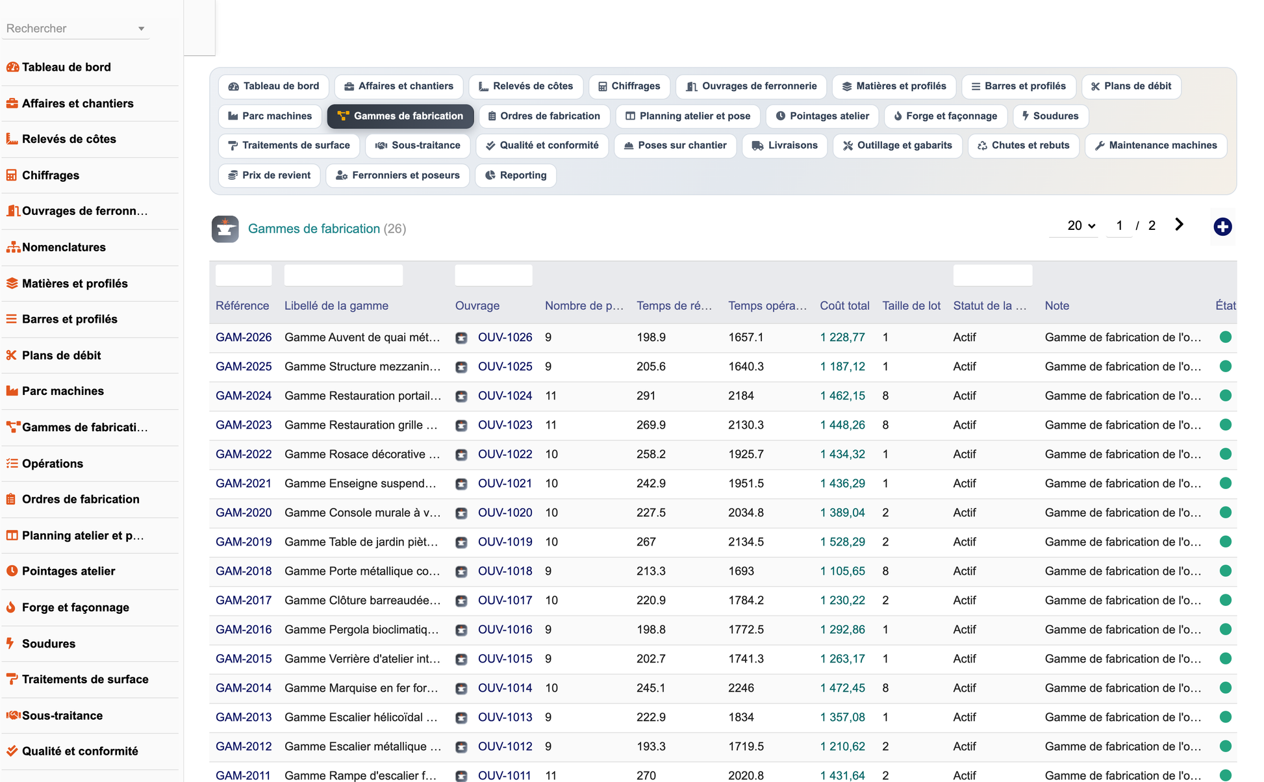Select the Ferronniers et poseurs tab
The image size is (1264, 782).
click(x=398, y=175)
